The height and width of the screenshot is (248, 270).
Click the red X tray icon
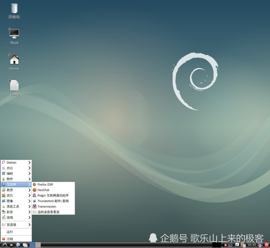tap(226, 245)
